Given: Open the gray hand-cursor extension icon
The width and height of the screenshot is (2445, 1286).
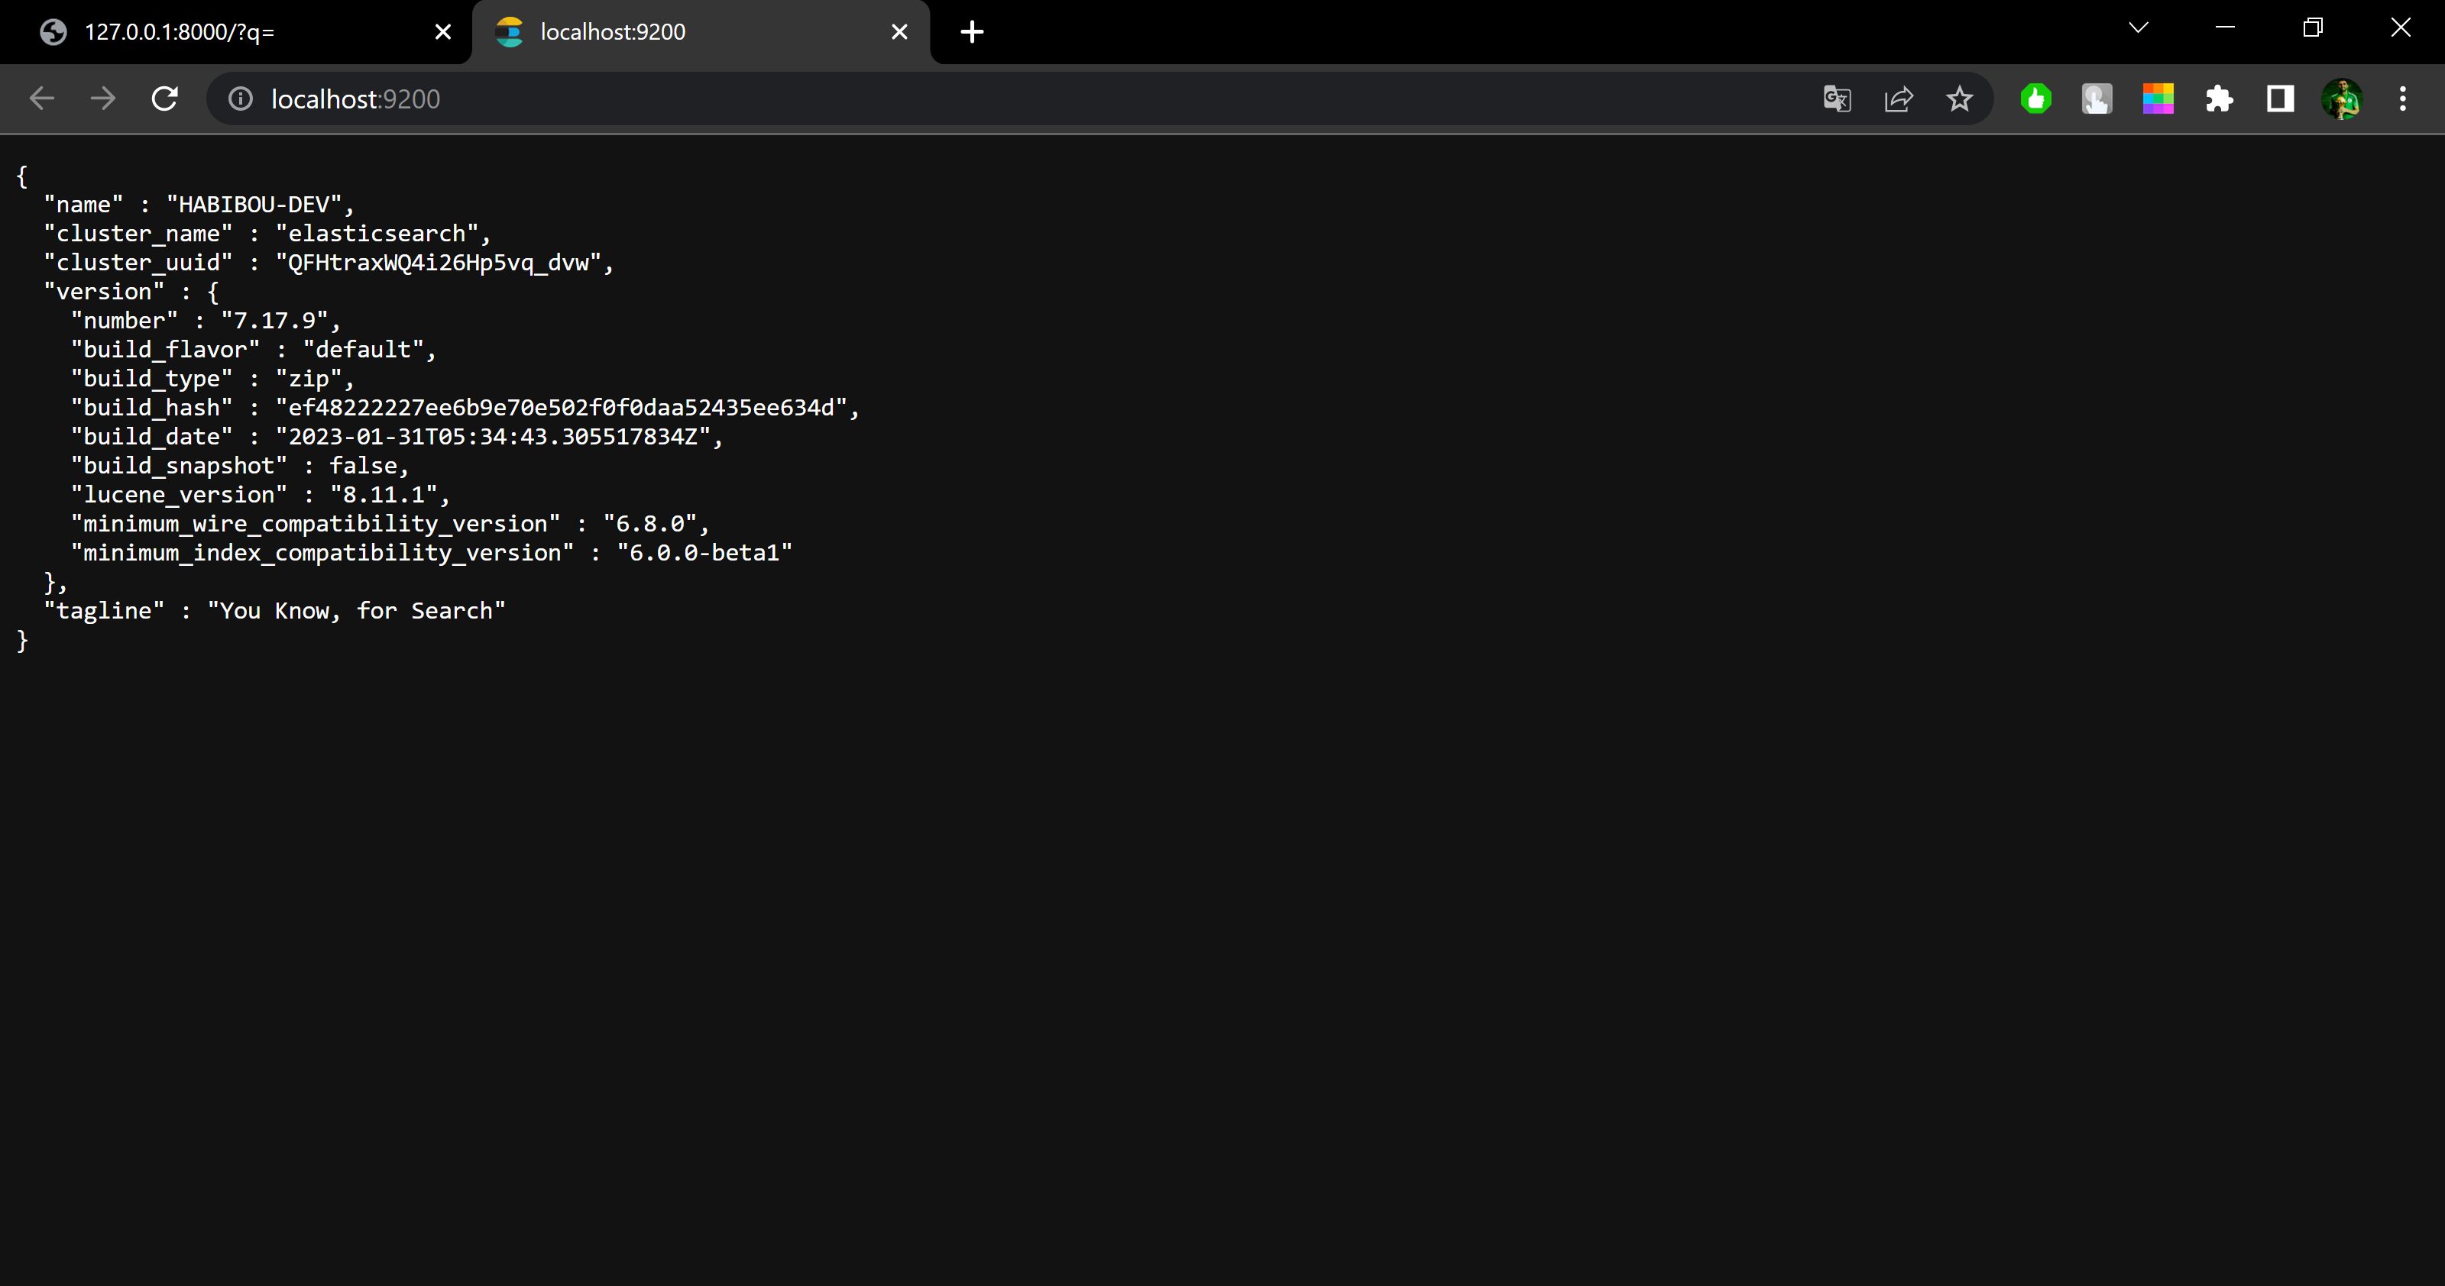Looking at the screenshot, I should 2097,99.
